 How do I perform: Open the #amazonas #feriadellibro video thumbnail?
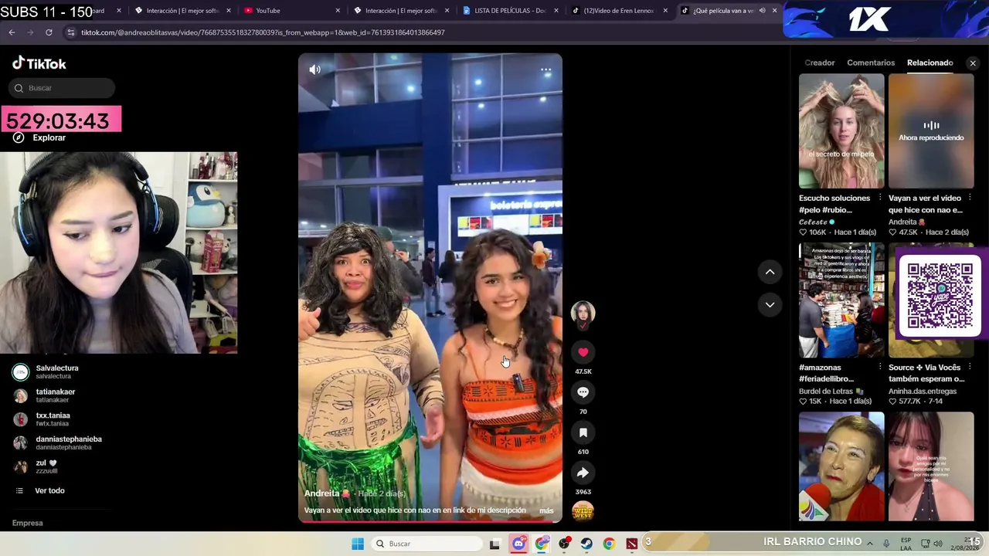point(841,300)
